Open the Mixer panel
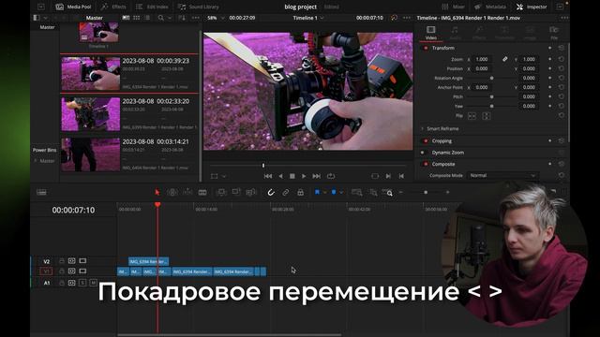Screen dimensions: 600x337 pos(453,7)
